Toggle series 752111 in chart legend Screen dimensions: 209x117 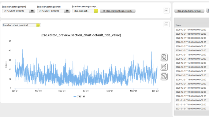(x=80, y=96)
